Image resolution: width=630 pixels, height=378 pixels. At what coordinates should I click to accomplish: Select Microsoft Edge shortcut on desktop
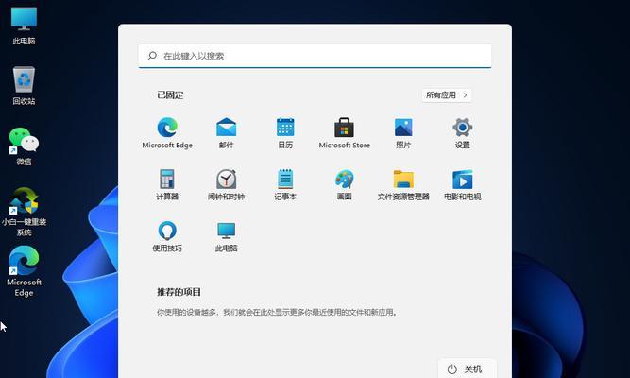[25, 271]
